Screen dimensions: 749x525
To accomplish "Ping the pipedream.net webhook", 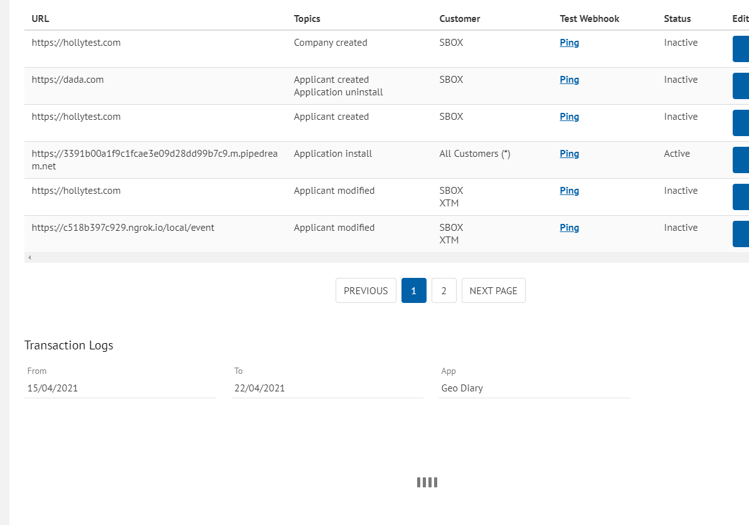I will [569, 153].
